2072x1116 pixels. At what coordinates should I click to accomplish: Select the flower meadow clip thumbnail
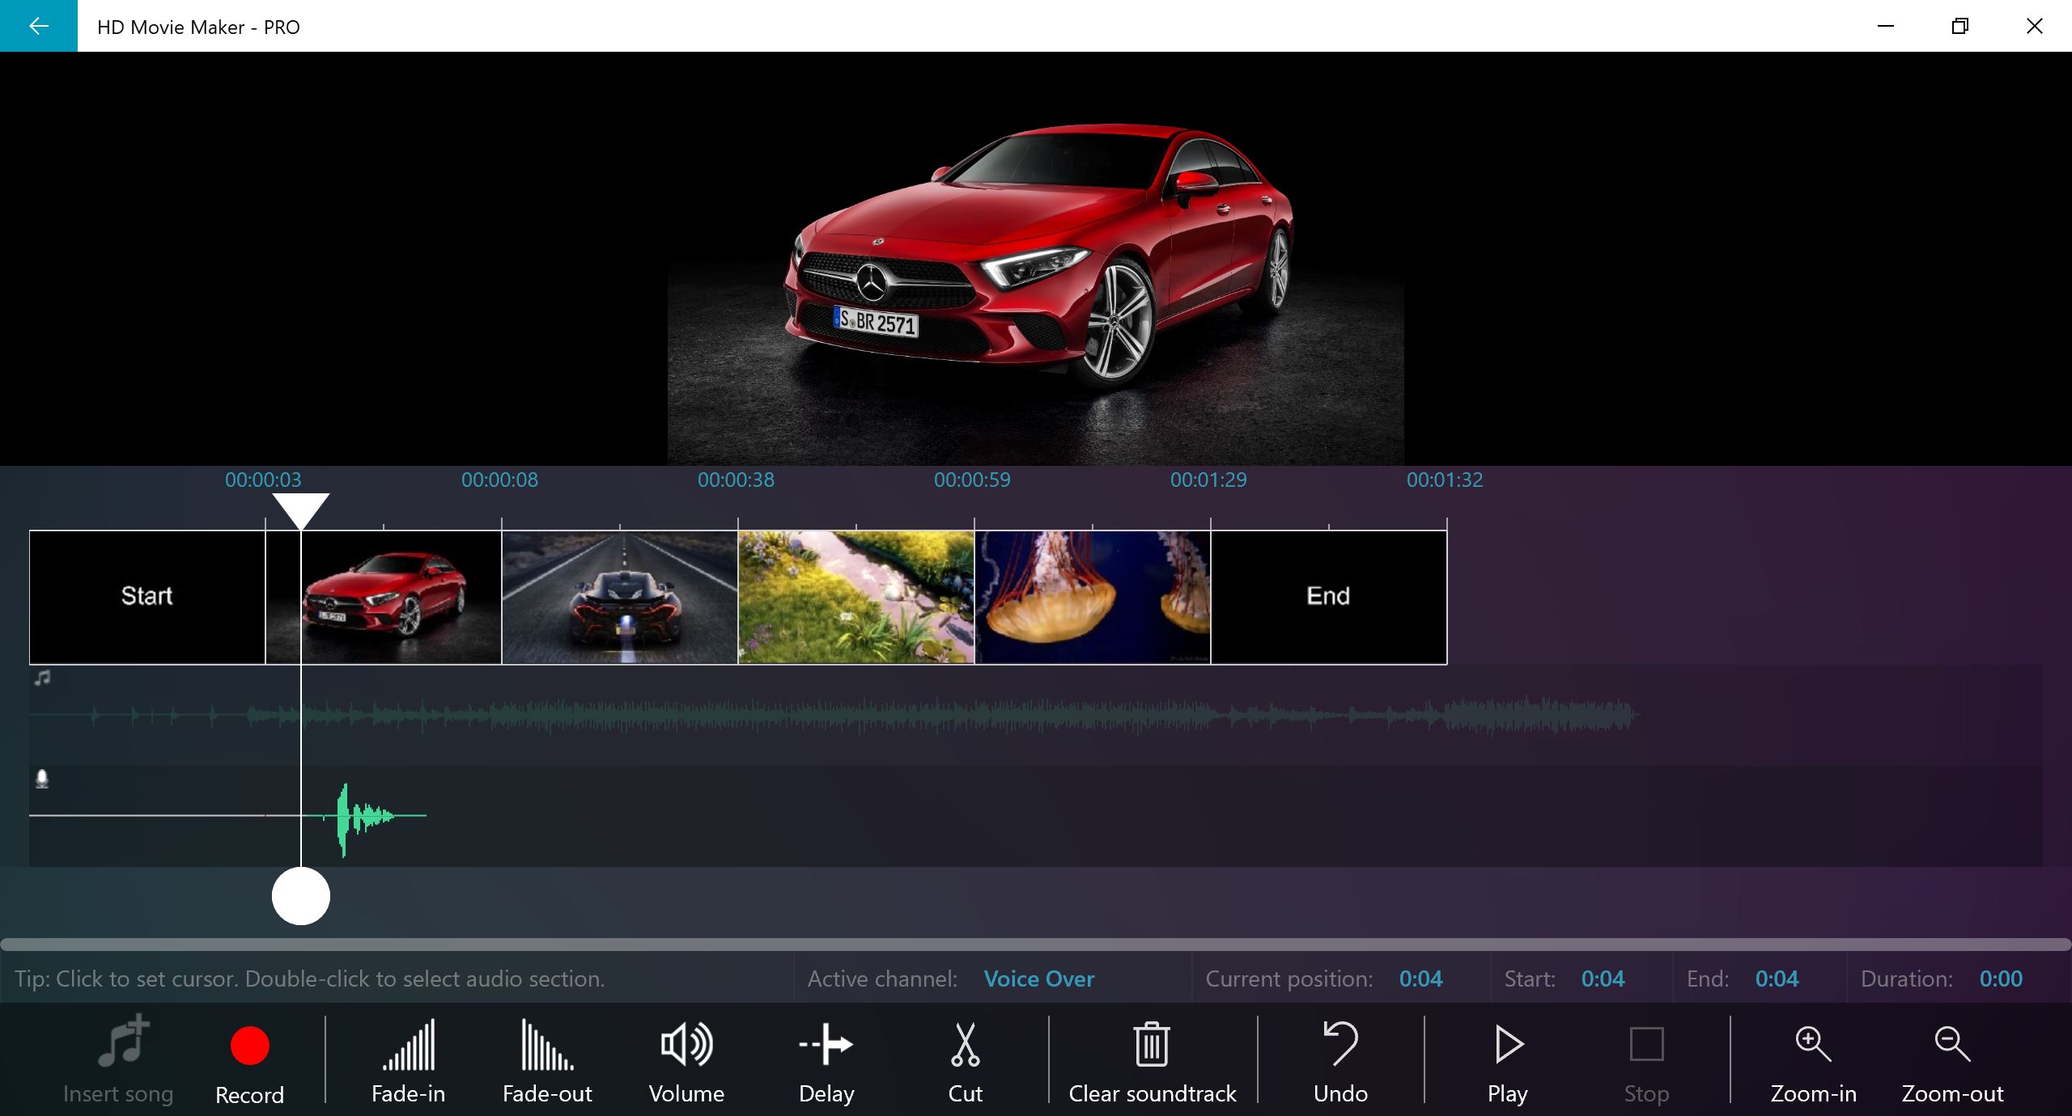click(x=856, y=597)
